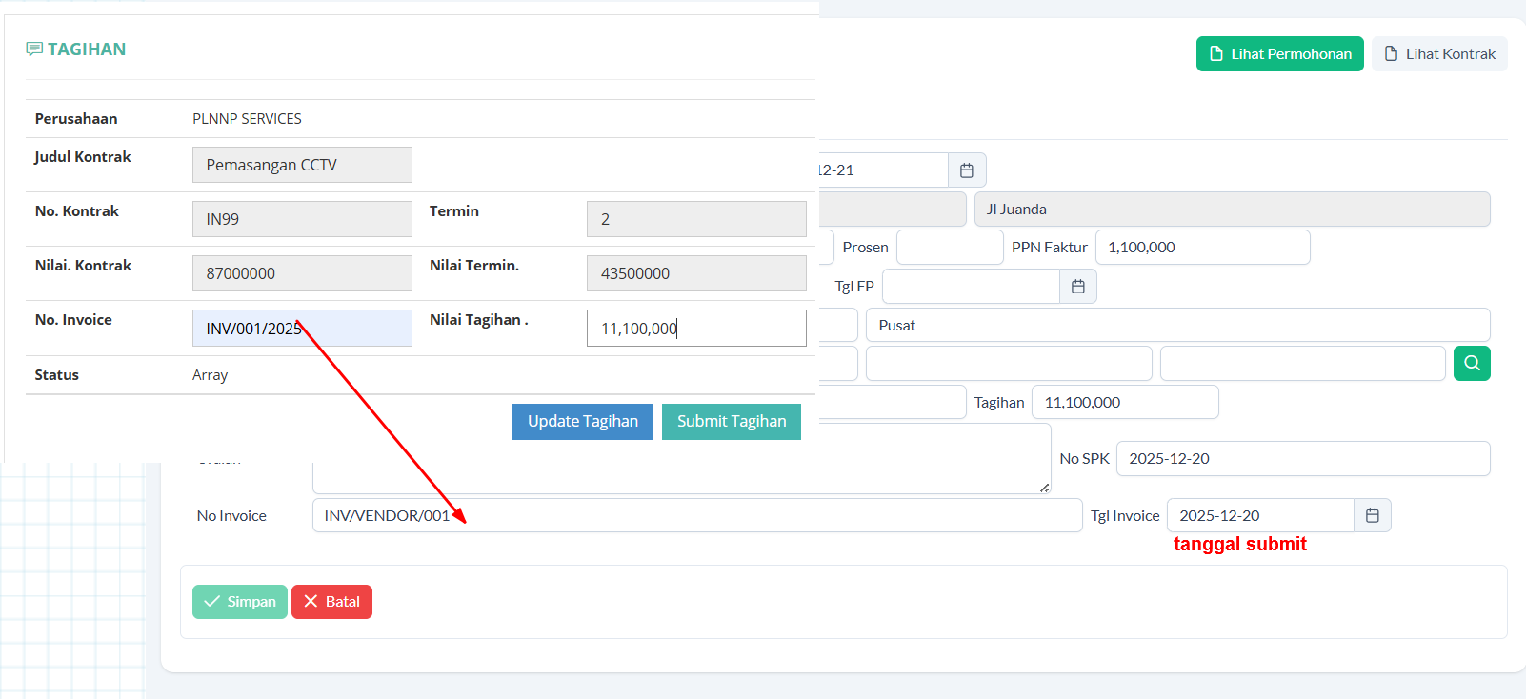Click the No SPK input field
Screen dimensions: 1526x699
coord(1302,458)
